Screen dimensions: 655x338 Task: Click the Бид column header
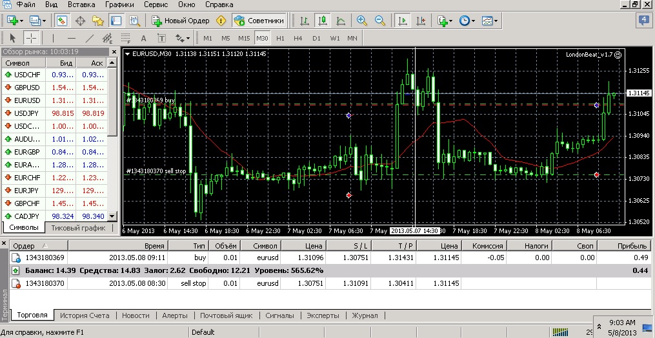[61, 63]
